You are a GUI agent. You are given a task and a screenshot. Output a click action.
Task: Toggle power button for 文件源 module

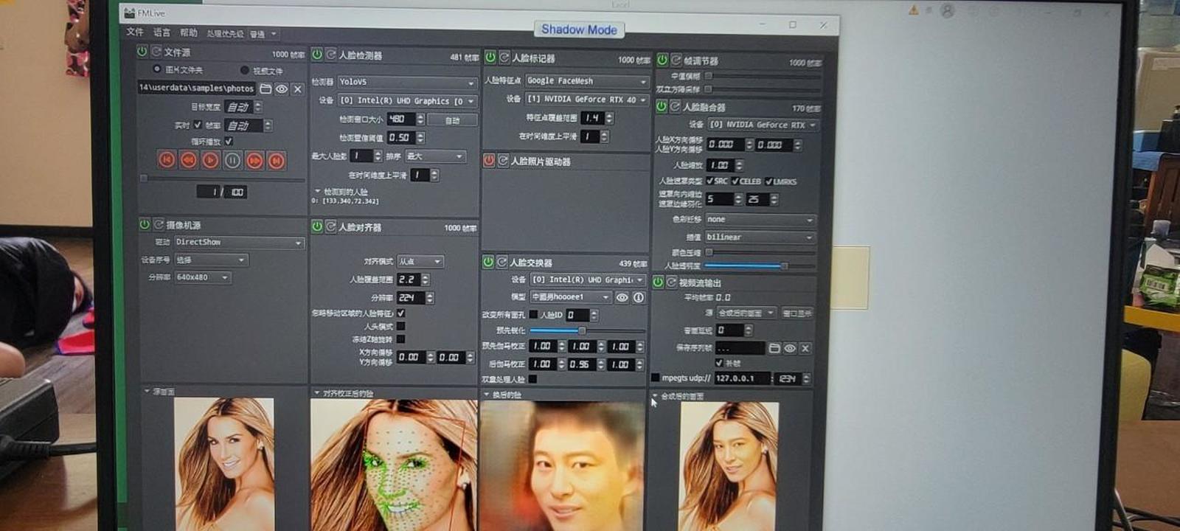142,52
